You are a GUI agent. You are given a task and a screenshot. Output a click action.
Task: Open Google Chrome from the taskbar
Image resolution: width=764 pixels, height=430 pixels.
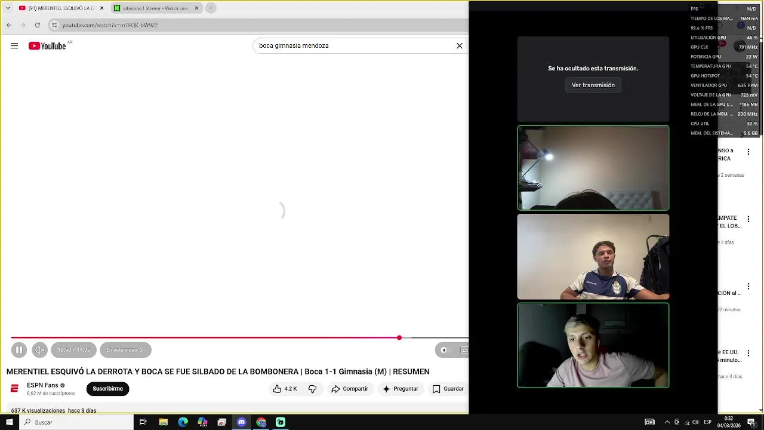(261, 422)
